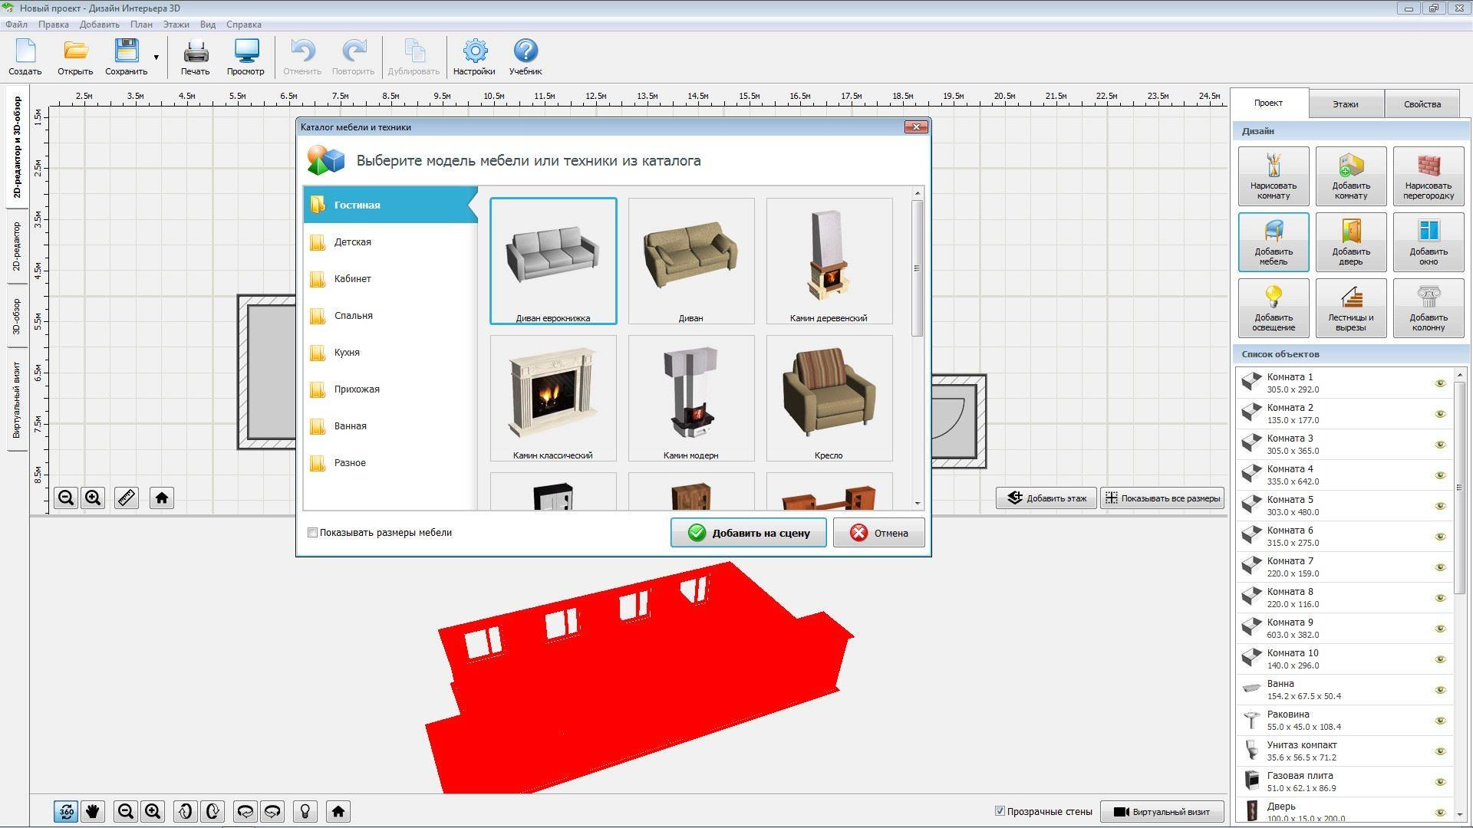Click Добавить комнату tool

pos(1351,176)
